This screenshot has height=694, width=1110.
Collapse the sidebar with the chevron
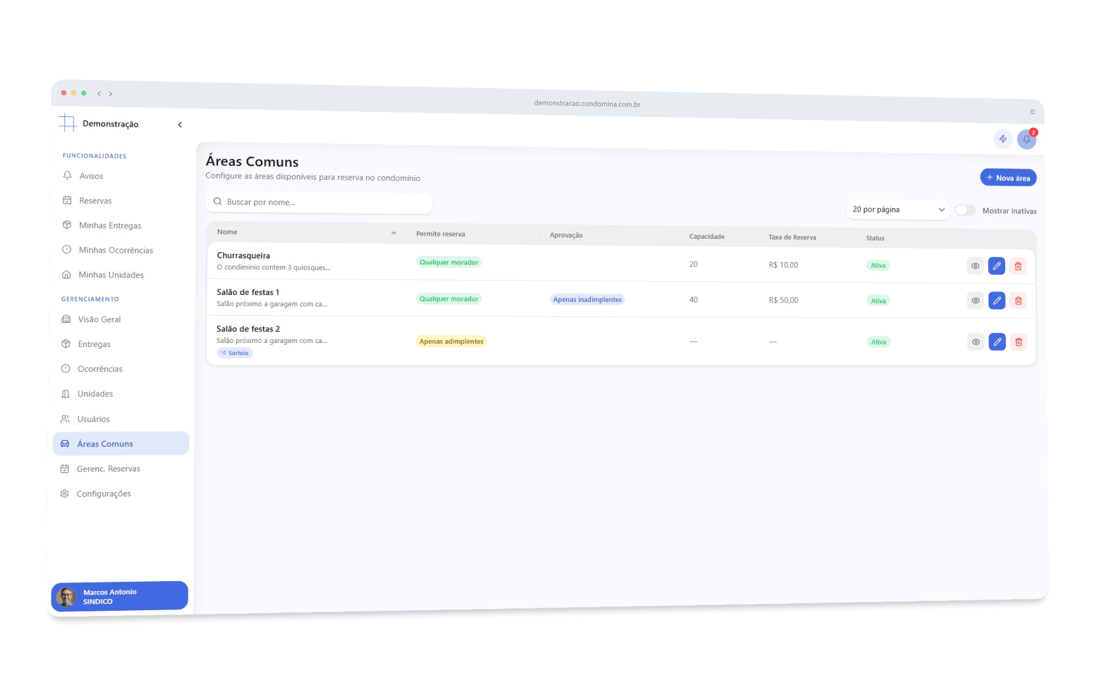180,124
